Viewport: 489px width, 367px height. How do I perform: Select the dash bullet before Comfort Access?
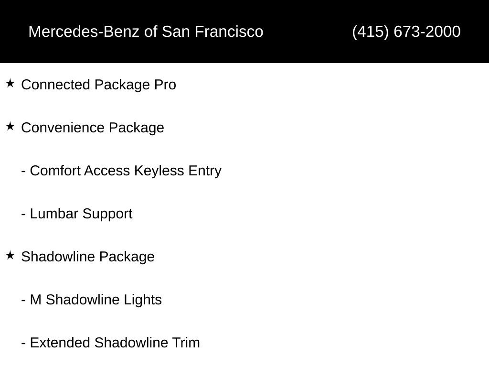pyautogui.click(x=23, y=172)
